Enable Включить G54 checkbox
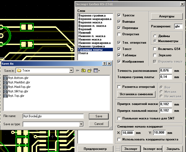 pyautogui.click(x=155, y=49)
